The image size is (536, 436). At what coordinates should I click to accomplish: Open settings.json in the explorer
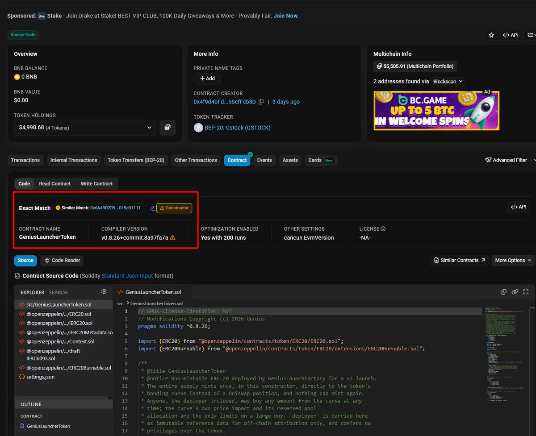[63, 377]
